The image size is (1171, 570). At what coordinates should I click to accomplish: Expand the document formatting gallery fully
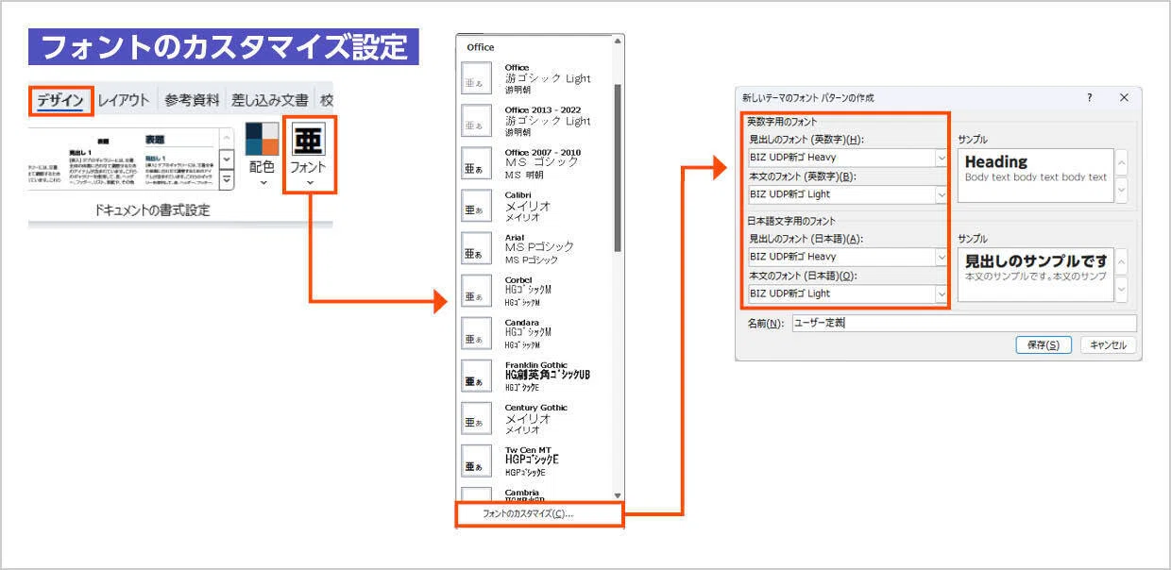click(227, 179)
